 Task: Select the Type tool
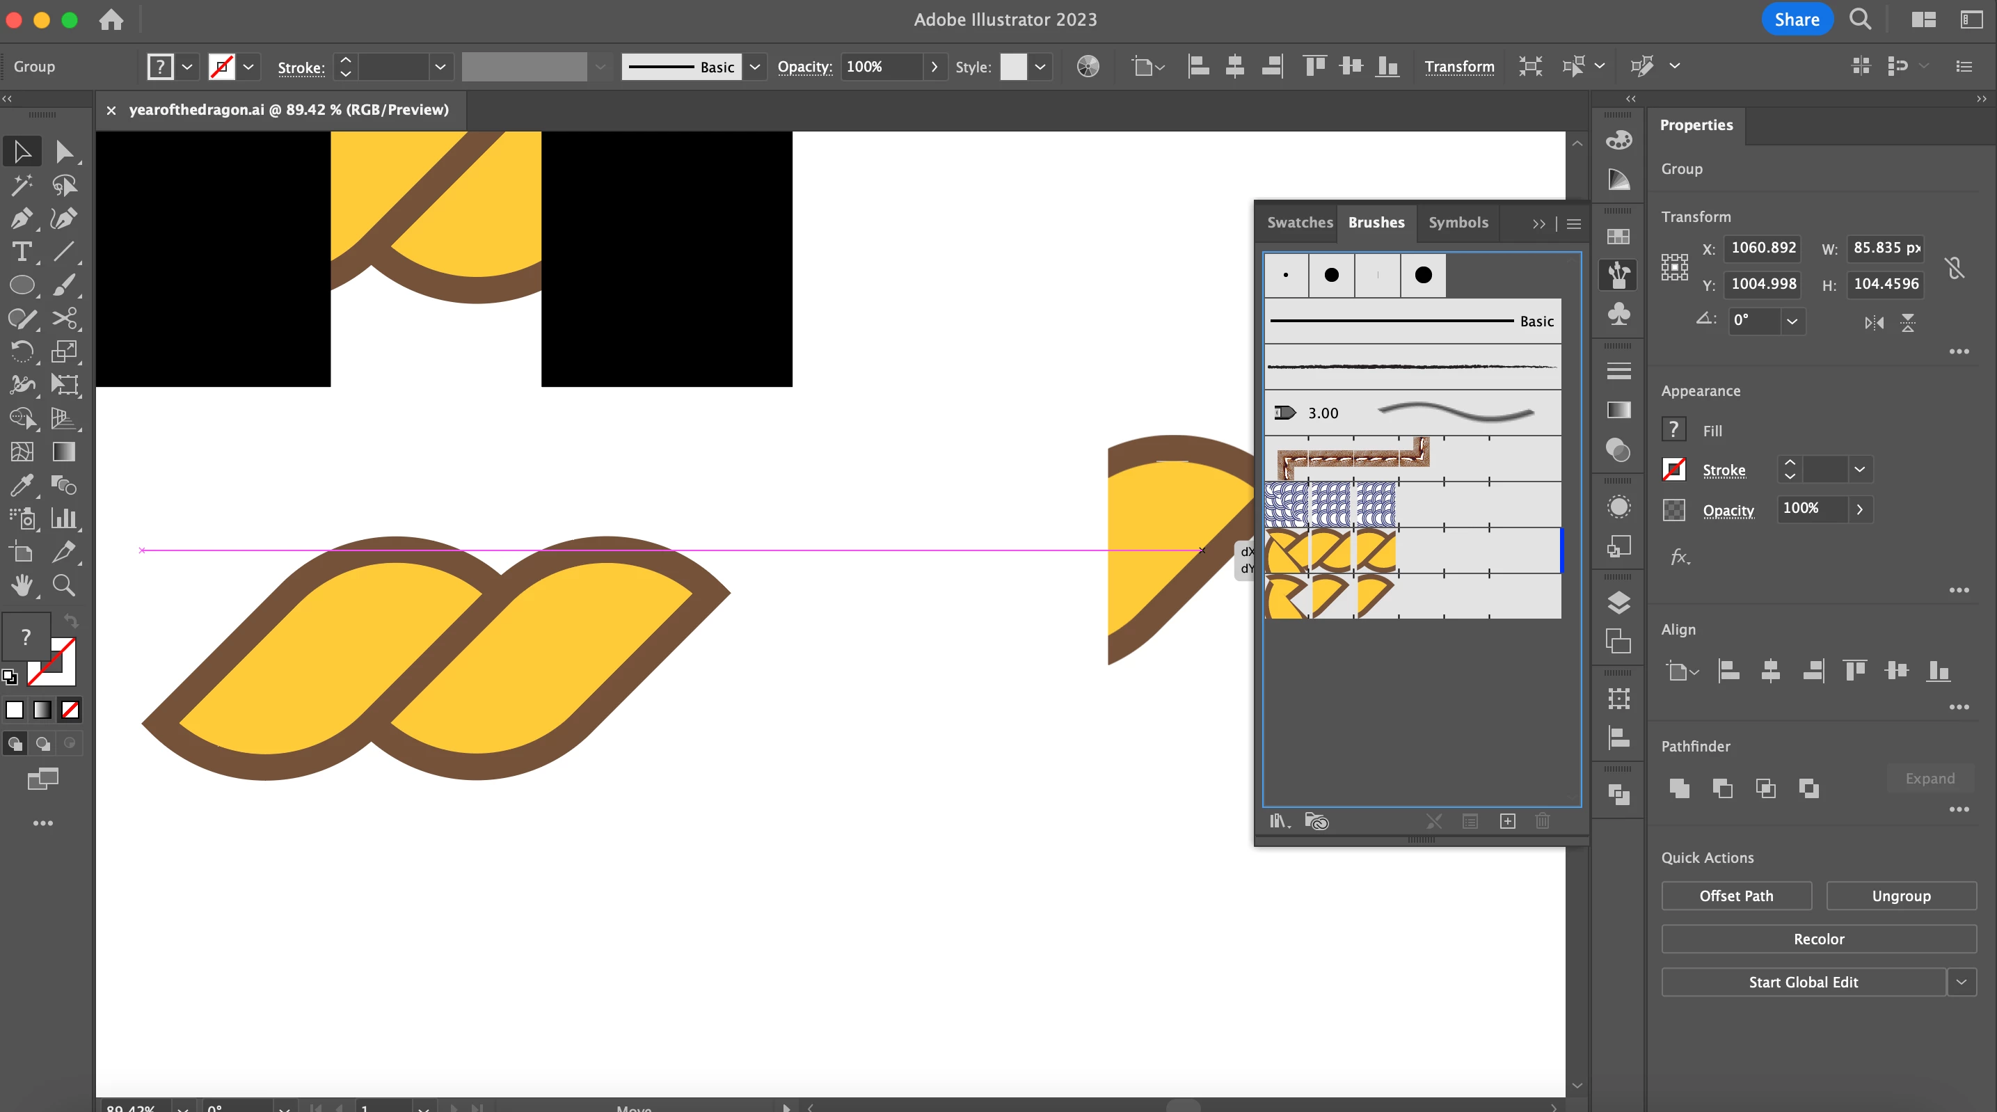(21, 252)
